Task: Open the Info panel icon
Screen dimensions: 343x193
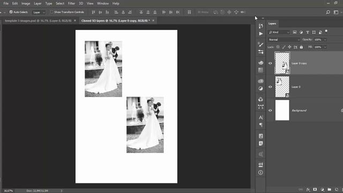Action: point(260,173)
